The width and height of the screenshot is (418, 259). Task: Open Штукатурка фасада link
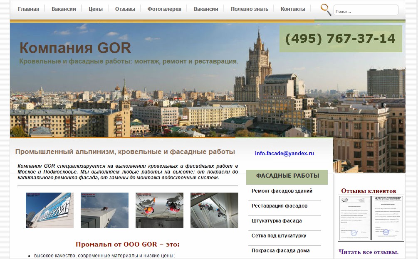click(277, 221)
